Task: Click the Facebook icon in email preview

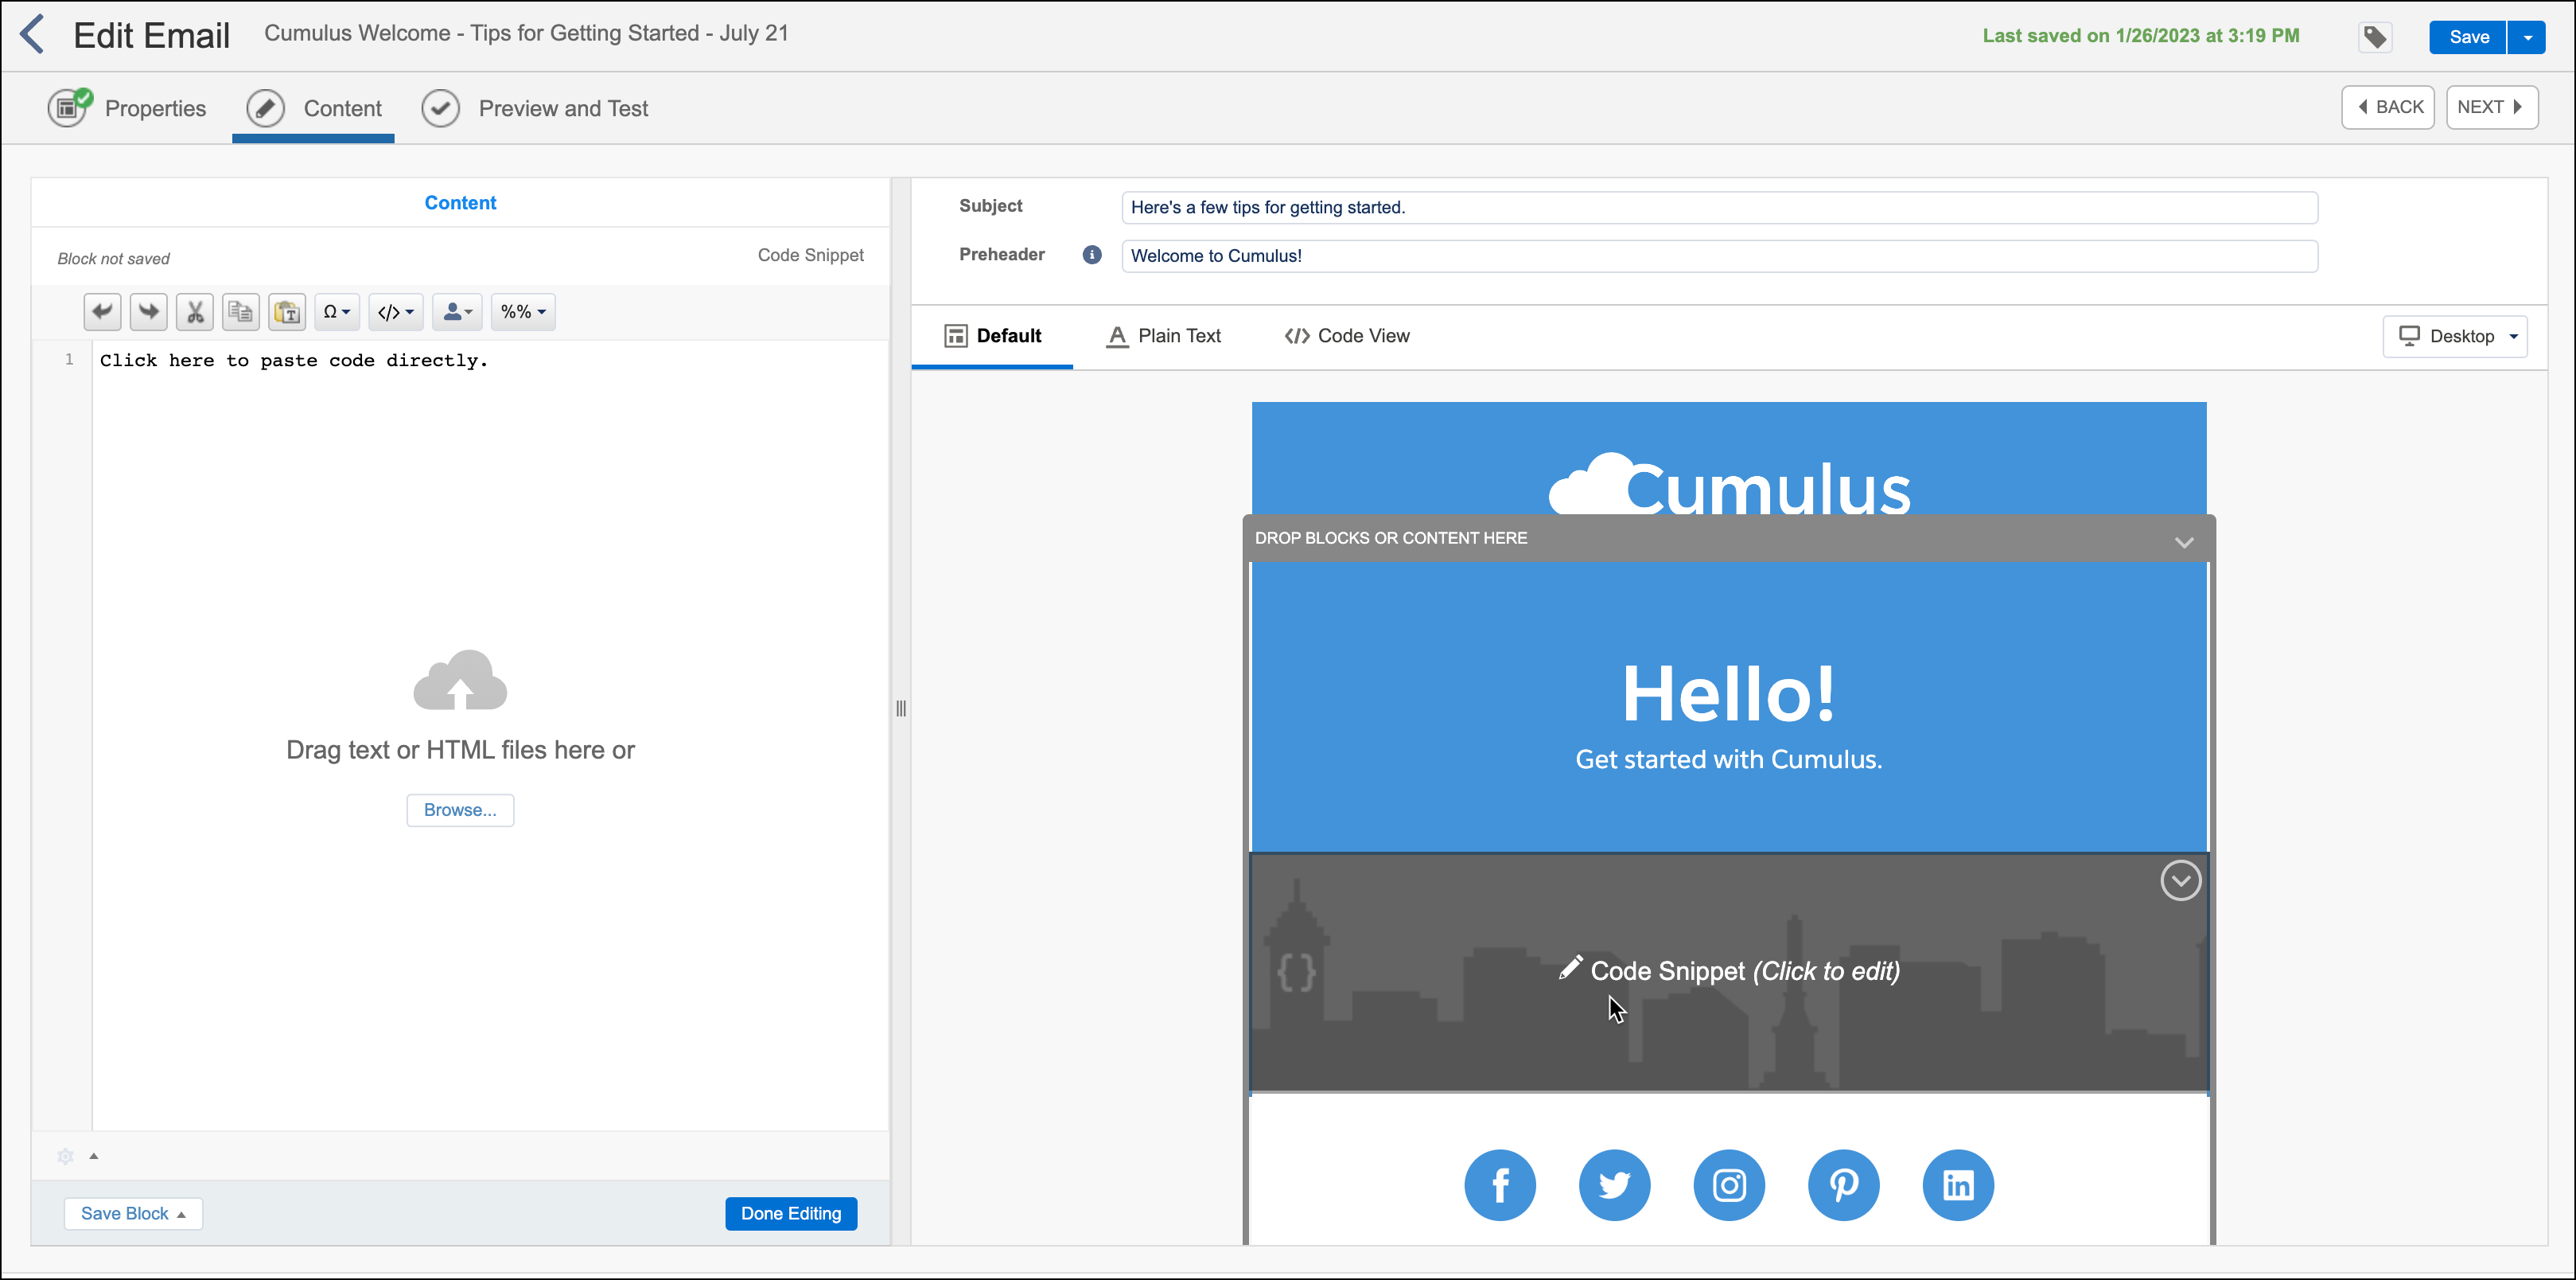Action: pyautogui.click(x=1500, y=1185)
